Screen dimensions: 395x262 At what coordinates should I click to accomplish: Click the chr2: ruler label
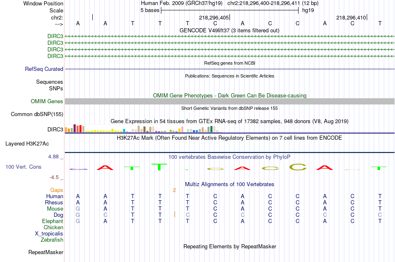coord(57,17)
